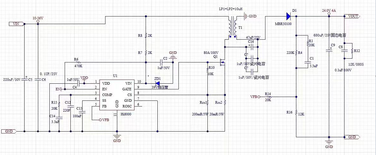
Task: Click the Hi8000 controller chip U1 body
Action: (117, 95)
